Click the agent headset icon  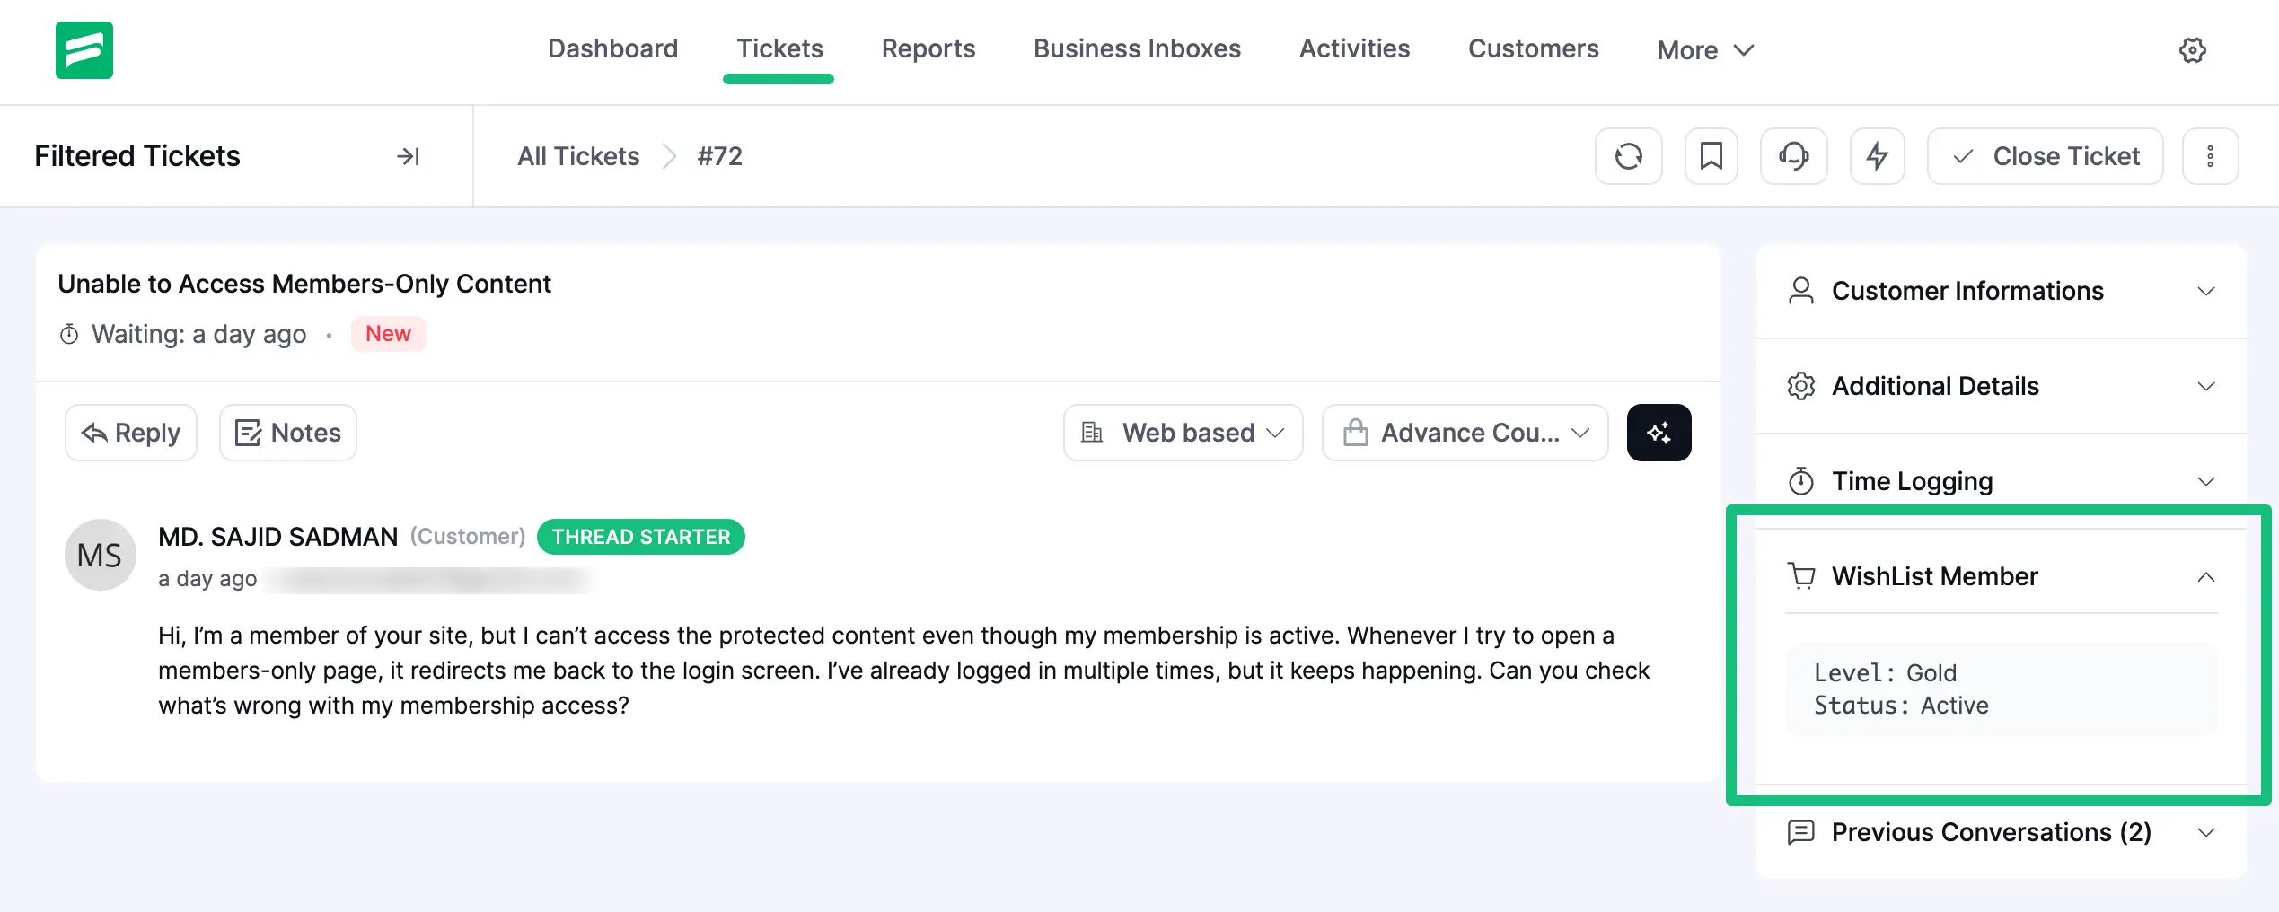pyautogui.click(x=1793, y=155)
